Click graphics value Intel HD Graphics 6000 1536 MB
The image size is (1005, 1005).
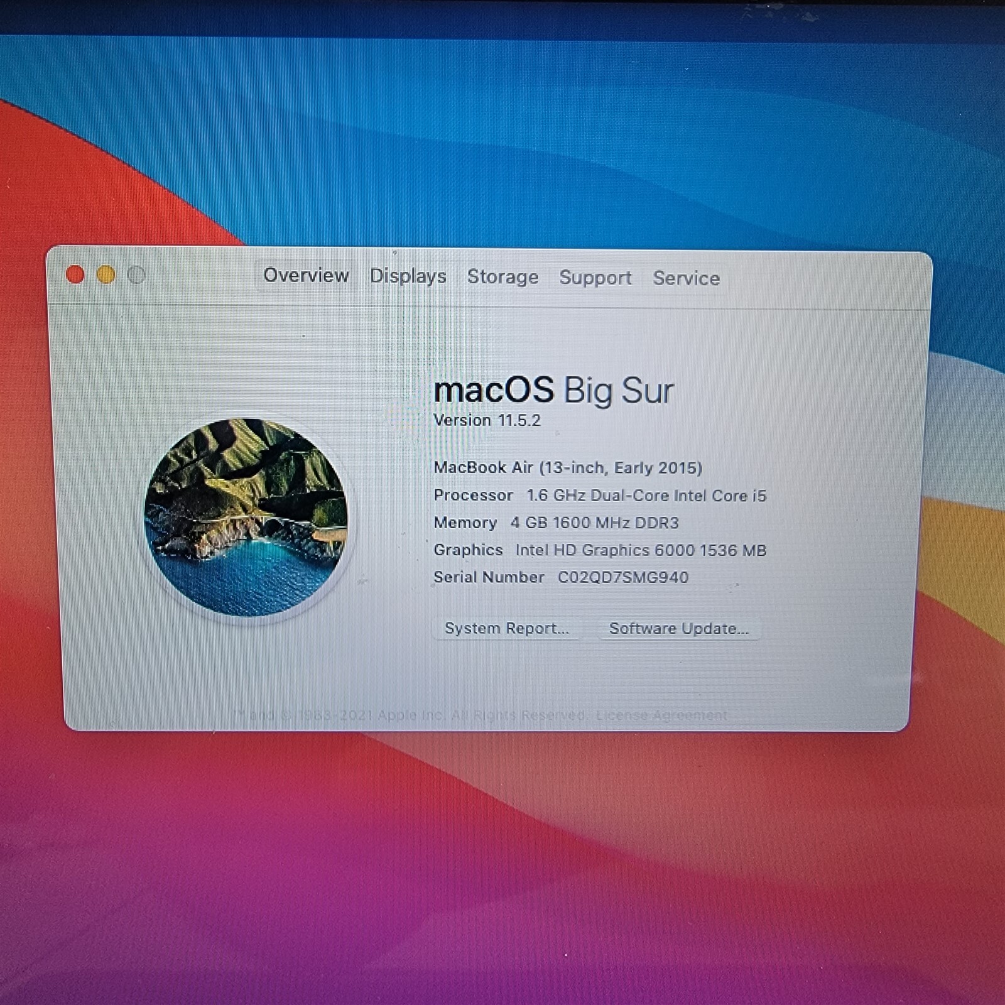pyautogui.click(x=641, y=550)
